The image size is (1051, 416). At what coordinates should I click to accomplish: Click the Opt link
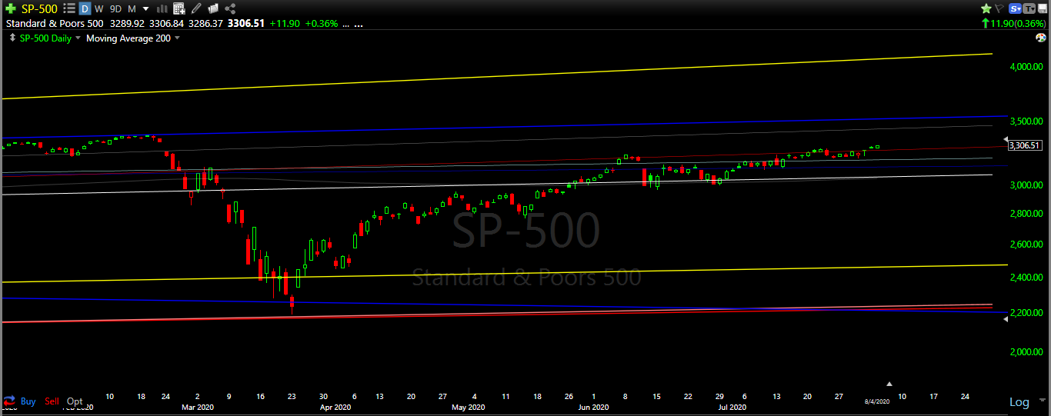(75, 401)
